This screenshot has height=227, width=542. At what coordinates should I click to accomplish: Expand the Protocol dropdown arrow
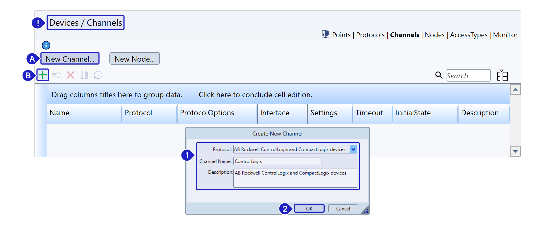[353, 149]
